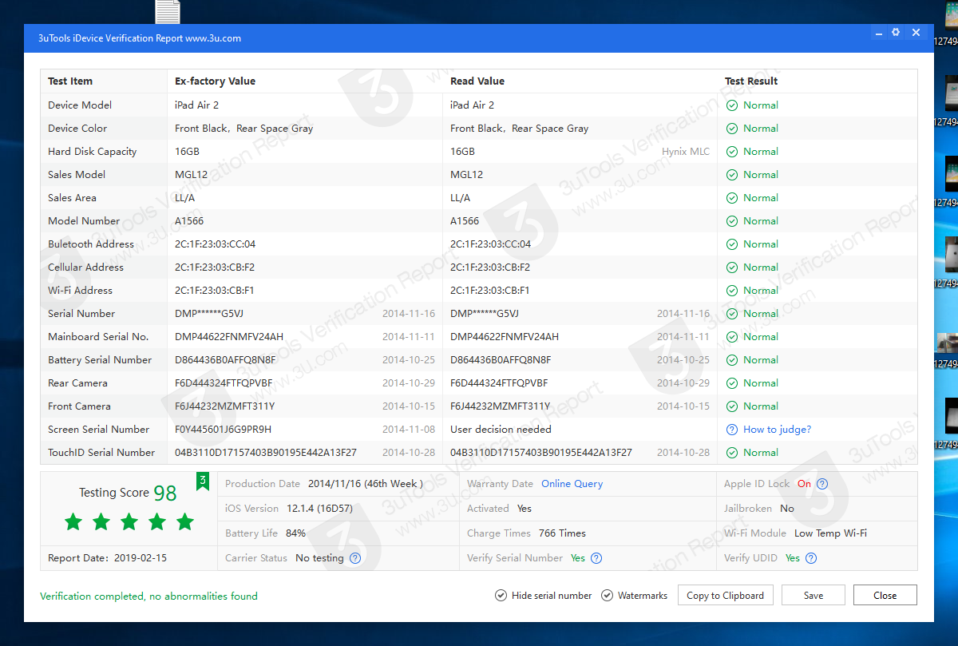Toggle Hide serial number checkbox
Viewport: 958px width, 646px height.
click(x=501, y=596)
